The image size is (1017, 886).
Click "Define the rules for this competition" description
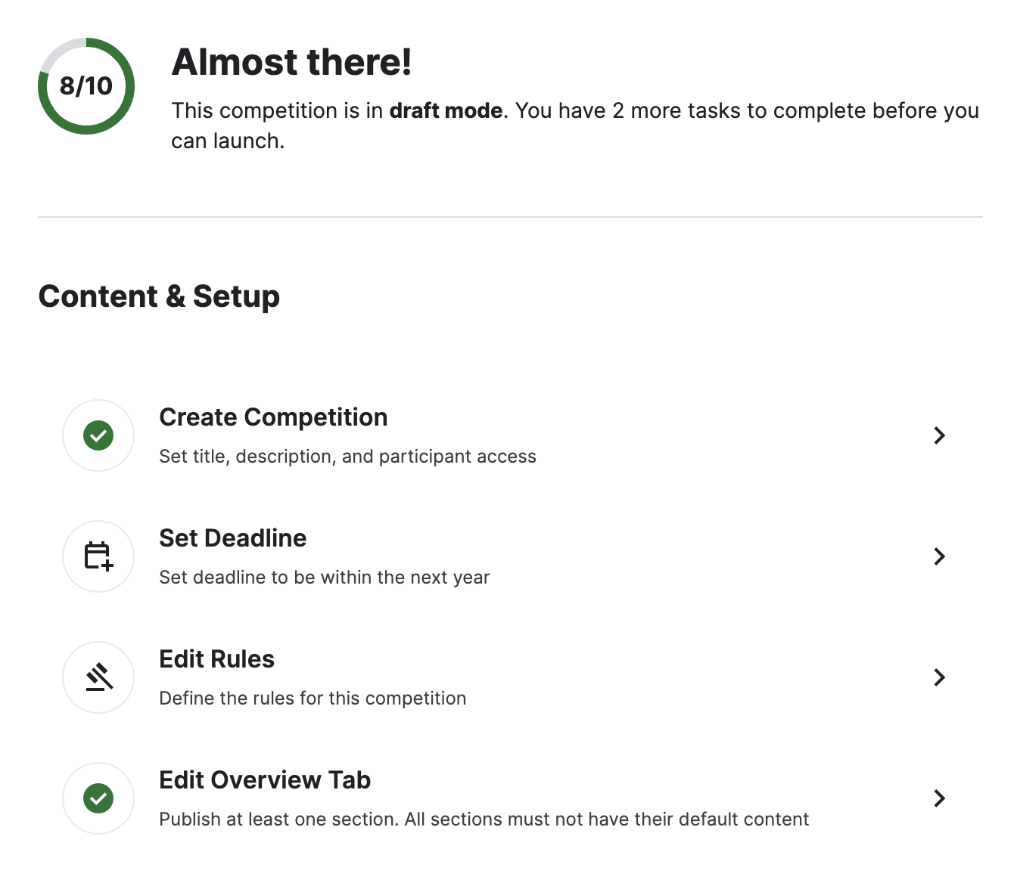(313, 699)
